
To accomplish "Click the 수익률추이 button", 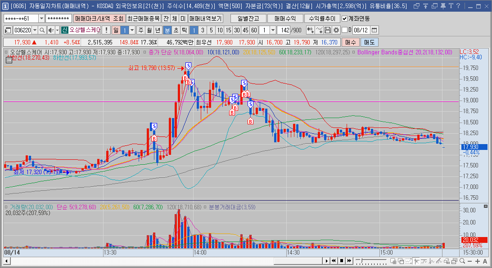I will (322, 19).
